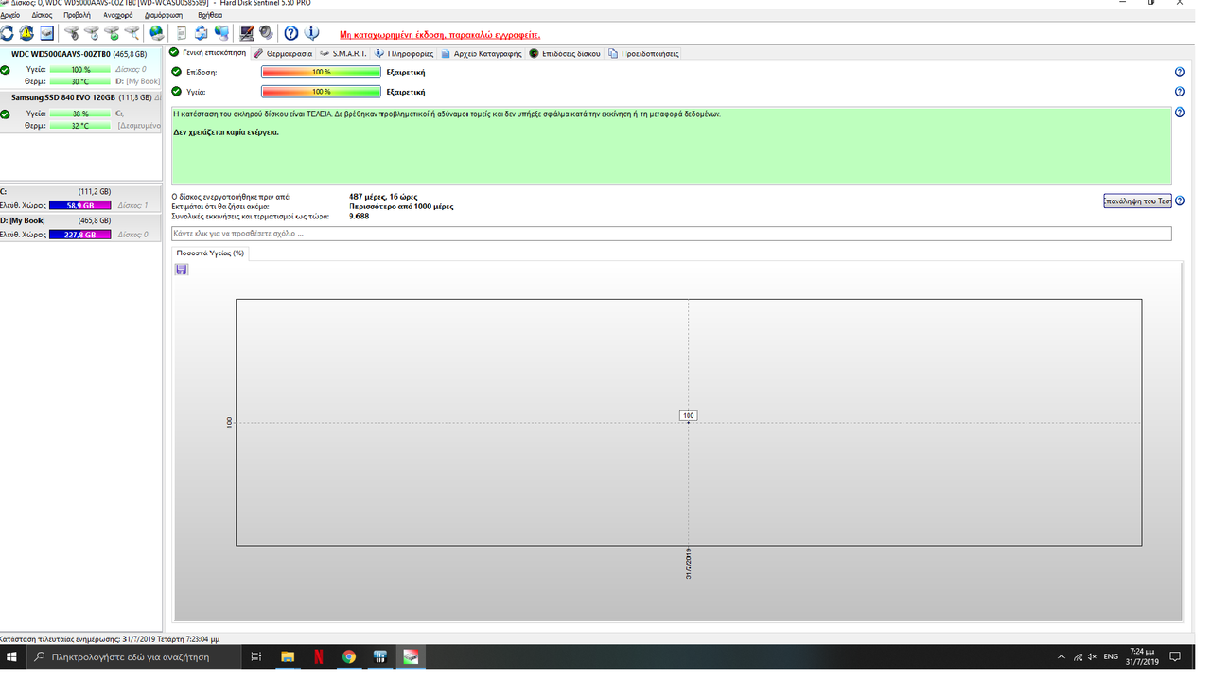The height and width of the screenshot is (681, 1211).
Task: Click the globe toolbar icon
Action: pos(156,33)
